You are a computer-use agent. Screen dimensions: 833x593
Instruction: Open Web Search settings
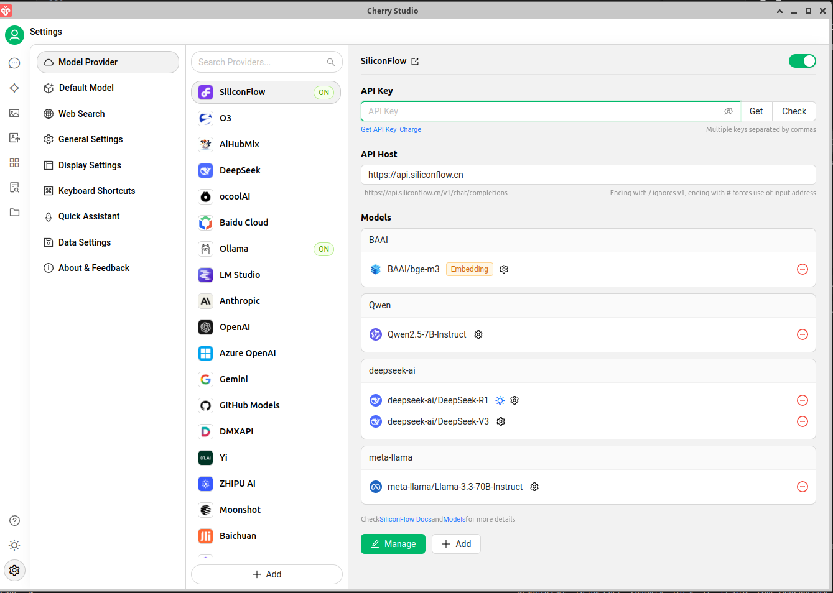tap(108, 114)
